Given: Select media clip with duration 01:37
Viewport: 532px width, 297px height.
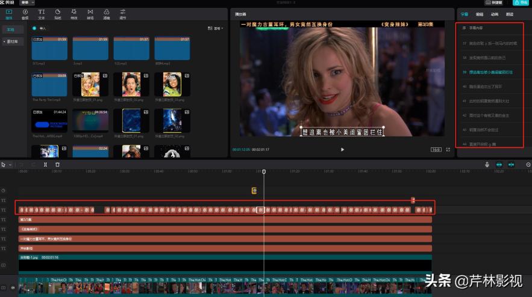Looking at the screenshot, I should click(x=131, y=49).
